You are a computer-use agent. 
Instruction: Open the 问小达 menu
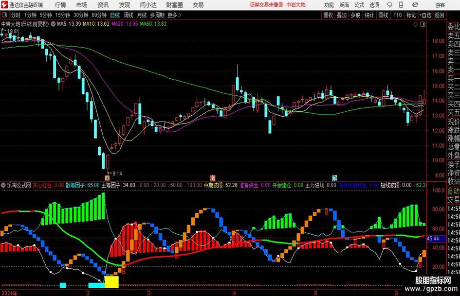[x=148, y=5]
